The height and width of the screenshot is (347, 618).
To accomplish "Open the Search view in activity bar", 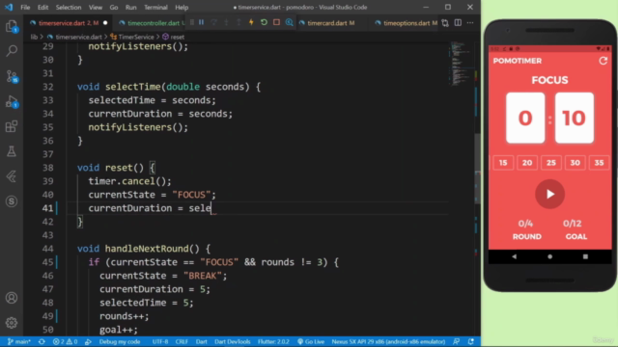I will 12,51.
